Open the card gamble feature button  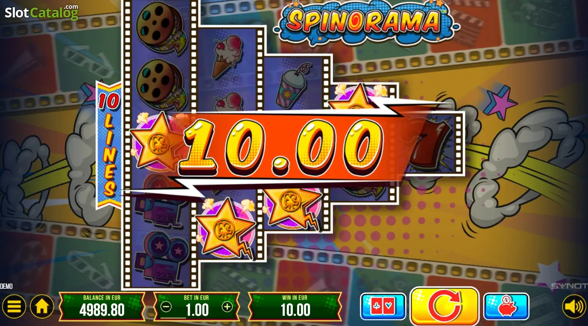click(x=383, y=306)
